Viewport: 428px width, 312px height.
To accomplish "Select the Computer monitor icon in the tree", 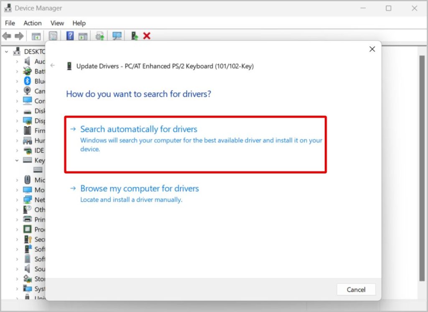I will tap(27, 101).
